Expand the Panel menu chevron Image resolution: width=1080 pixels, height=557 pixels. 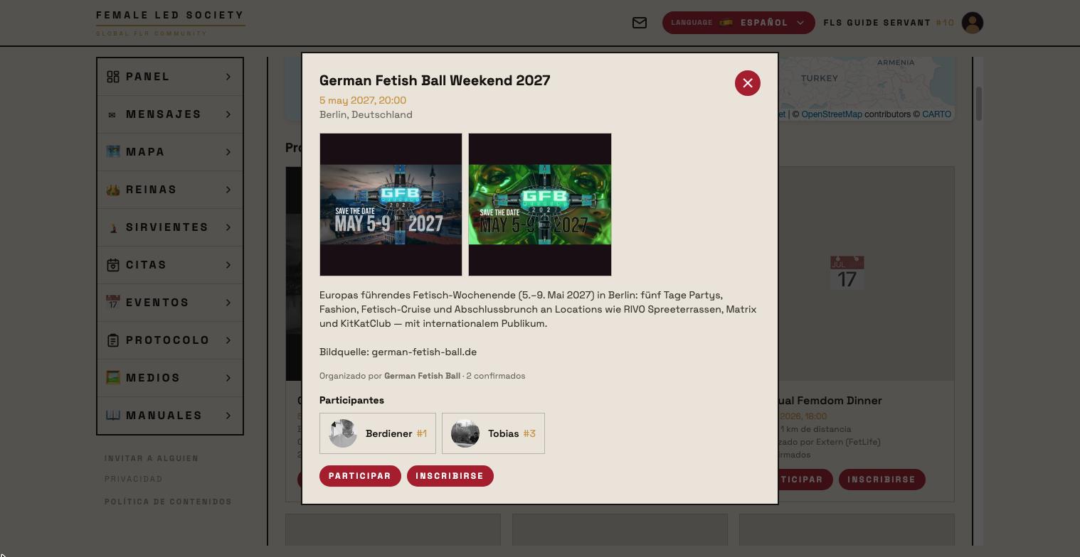point(228,77)
